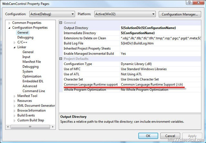The image size is (206, 143).
Task: Collapse the Project Defaults property section
Action: [x=61, y=59]
